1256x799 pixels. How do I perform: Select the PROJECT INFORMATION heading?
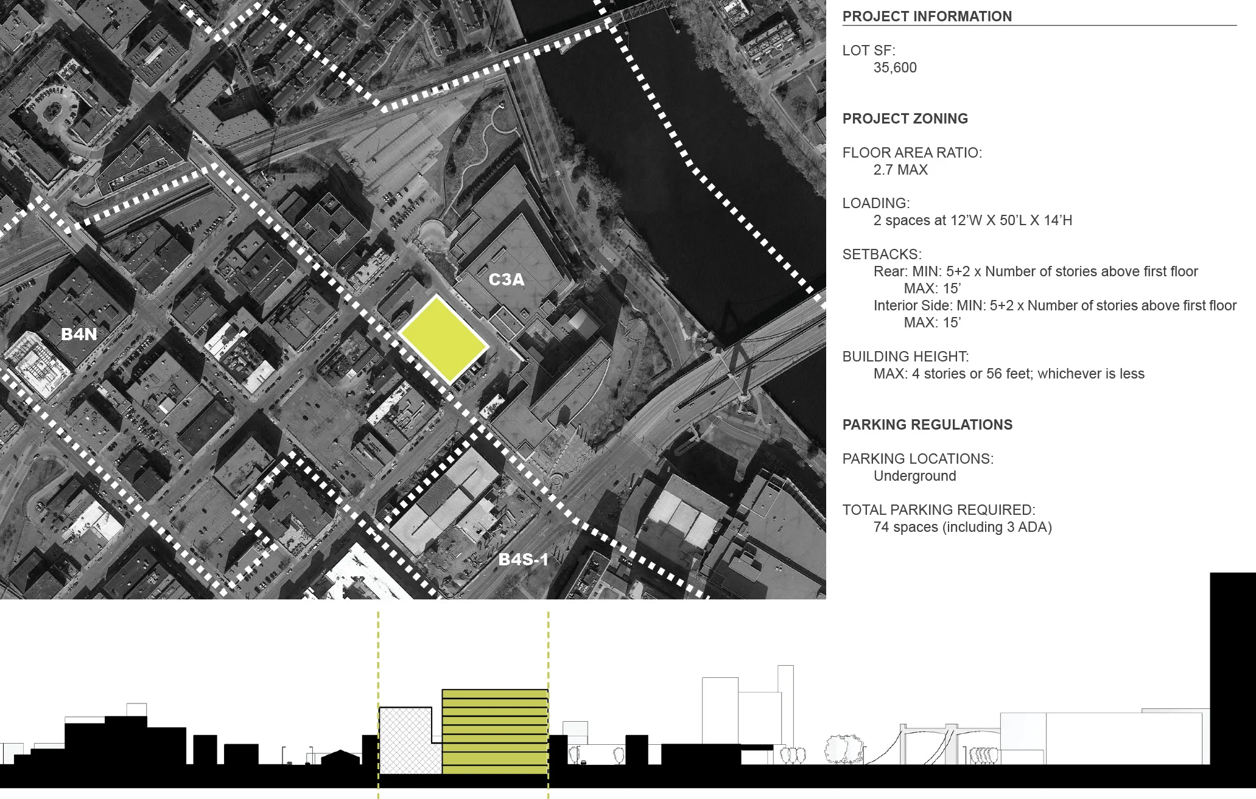[927, 16]
